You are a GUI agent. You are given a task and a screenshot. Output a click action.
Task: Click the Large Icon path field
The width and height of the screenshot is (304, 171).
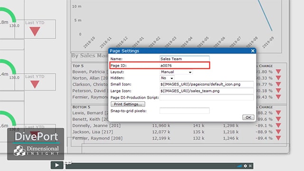tap(207, 91)
